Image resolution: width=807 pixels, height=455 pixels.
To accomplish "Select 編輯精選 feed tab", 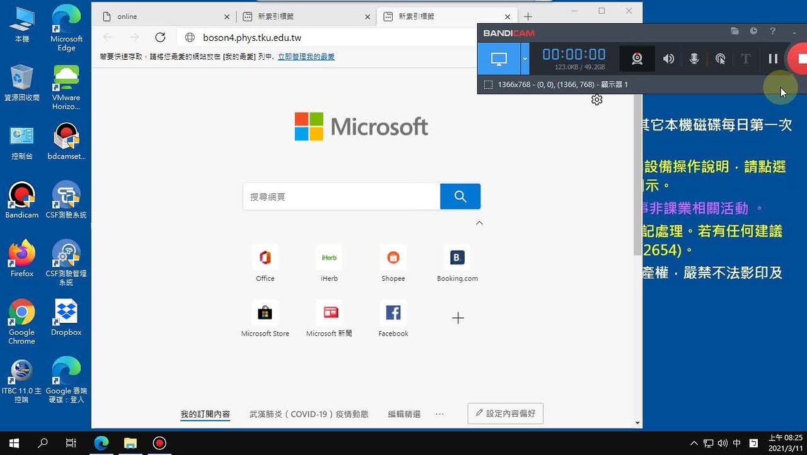I will point(404,414).
